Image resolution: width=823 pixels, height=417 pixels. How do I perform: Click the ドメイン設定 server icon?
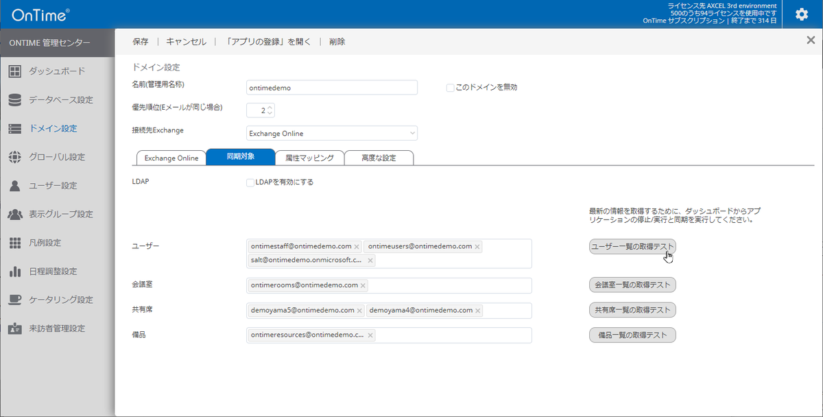click(15, 128)
